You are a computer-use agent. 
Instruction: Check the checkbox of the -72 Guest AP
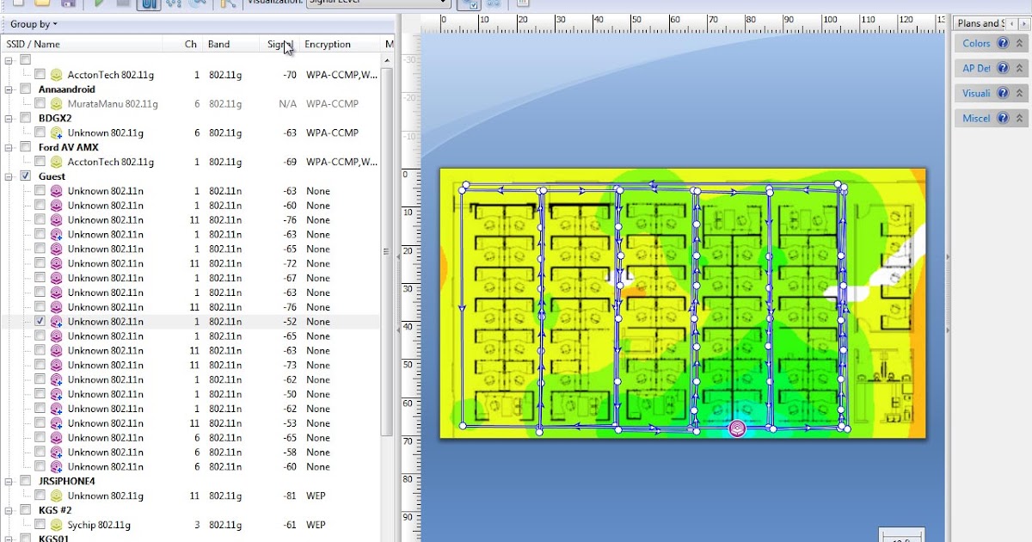[x=40, y=263]
